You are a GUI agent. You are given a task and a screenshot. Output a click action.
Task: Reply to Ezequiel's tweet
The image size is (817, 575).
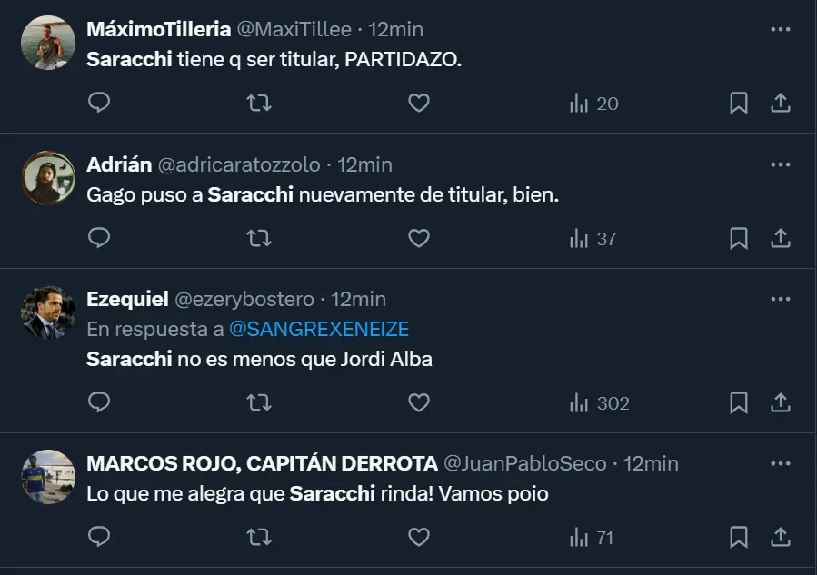click(99, 402)
